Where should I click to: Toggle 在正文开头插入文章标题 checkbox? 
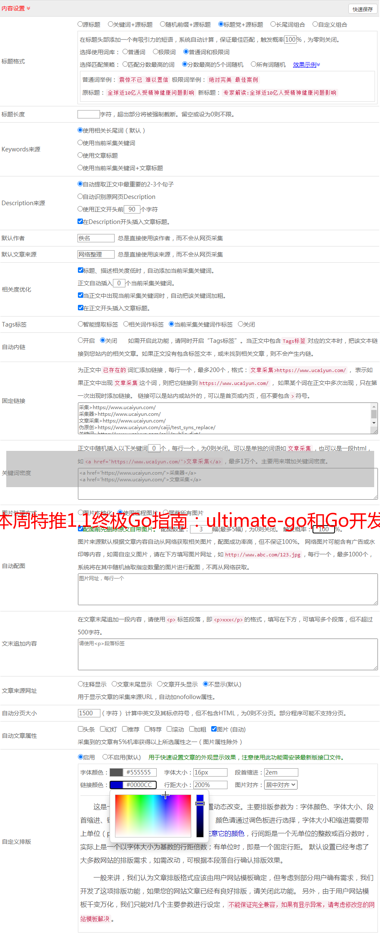click(x=80, y=308)
